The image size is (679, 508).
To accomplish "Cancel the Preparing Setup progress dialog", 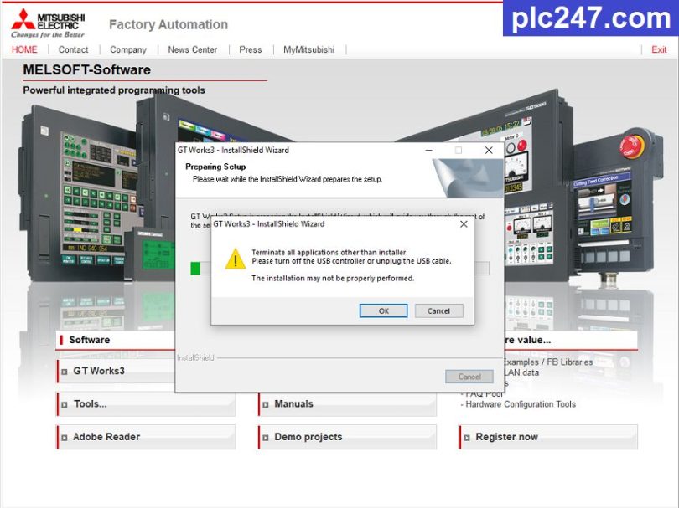I will 469,376.
